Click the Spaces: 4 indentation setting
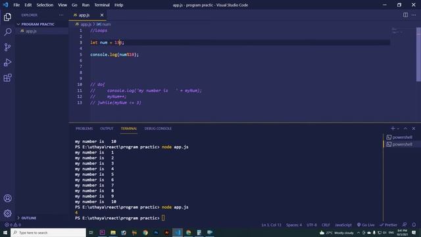 [294, 225]
